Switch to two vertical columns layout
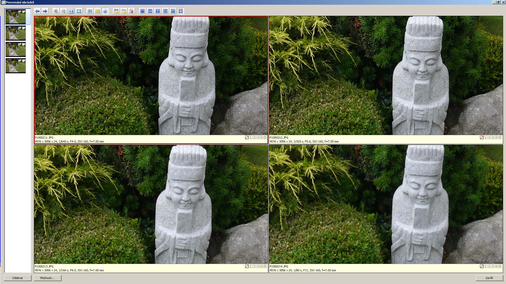This screenshot has width=506, height=284. point(158,11)
